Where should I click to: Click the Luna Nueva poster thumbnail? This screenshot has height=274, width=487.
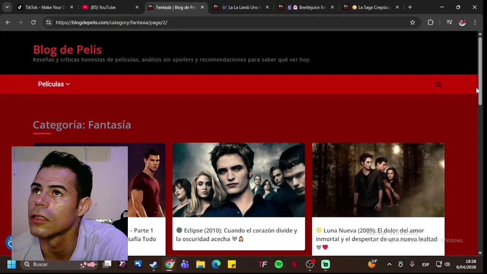point(378,180)
